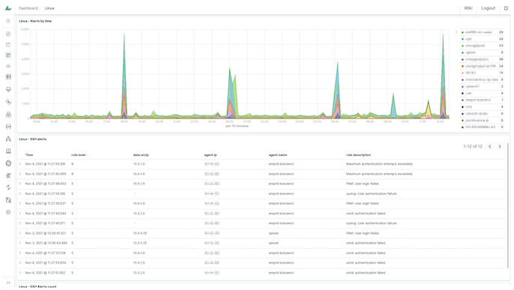This screenshot has height=290, width=514.
Task: Open the Maps sidebar icon
Action: click(x=8, y=76)
